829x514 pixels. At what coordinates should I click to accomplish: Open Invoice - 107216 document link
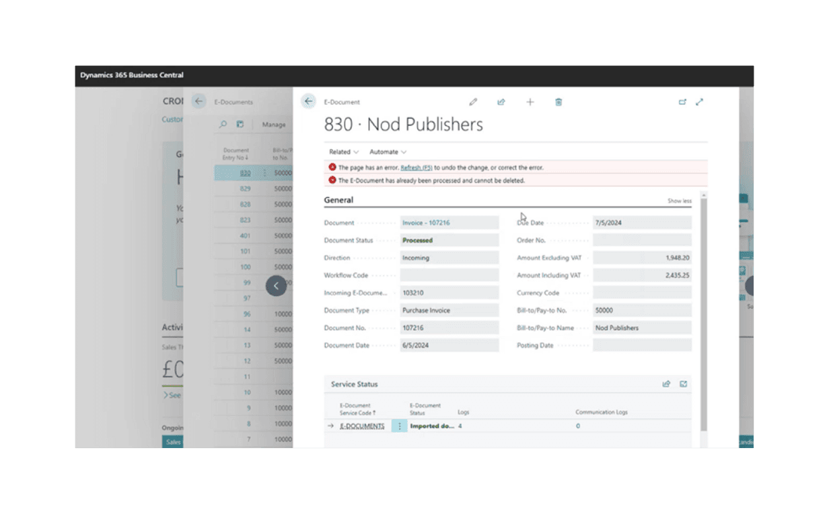coord(426,223)
